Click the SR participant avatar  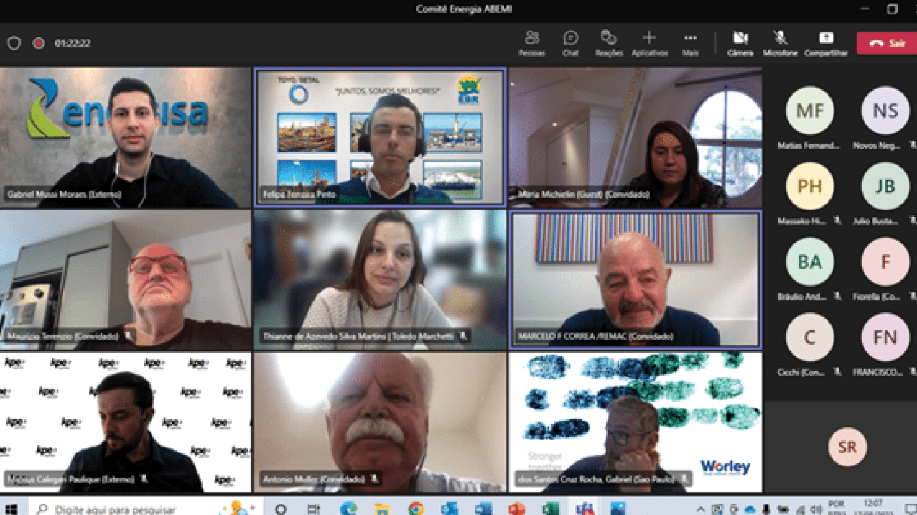coord(847,447)
